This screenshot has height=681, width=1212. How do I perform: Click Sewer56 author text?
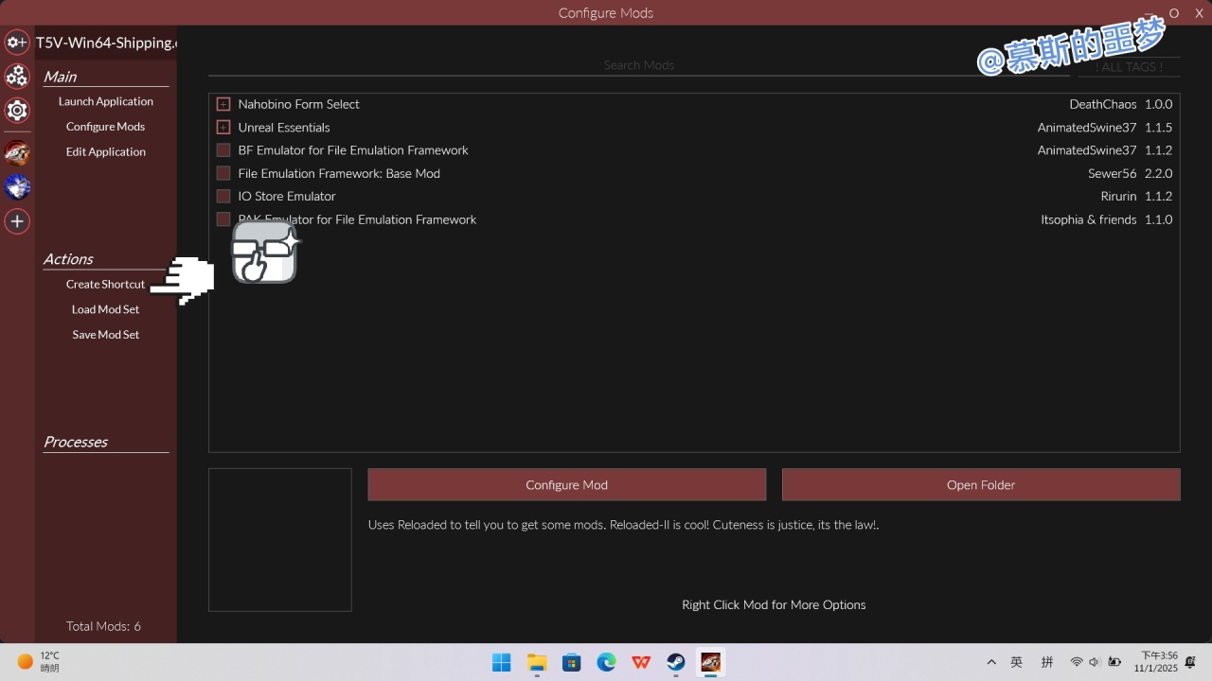[1113, 173]
